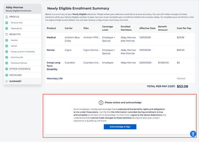Expand the BENEFITS section header

(x=16, y=34)
